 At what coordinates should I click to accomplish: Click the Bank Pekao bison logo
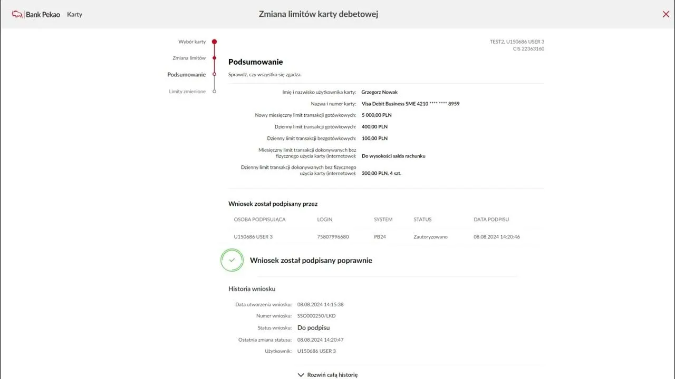click(x=17, y=14)
